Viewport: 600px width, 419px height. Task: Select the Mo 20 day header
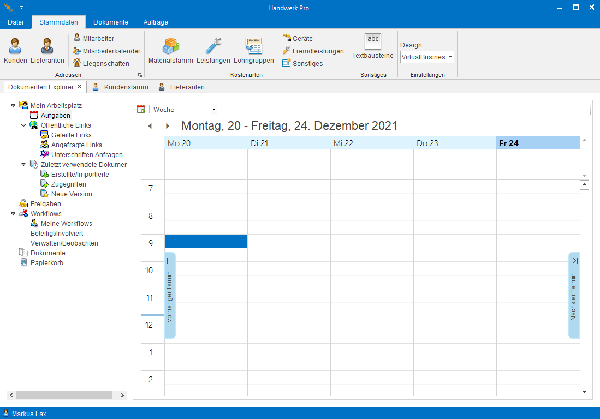click(206, 143)
